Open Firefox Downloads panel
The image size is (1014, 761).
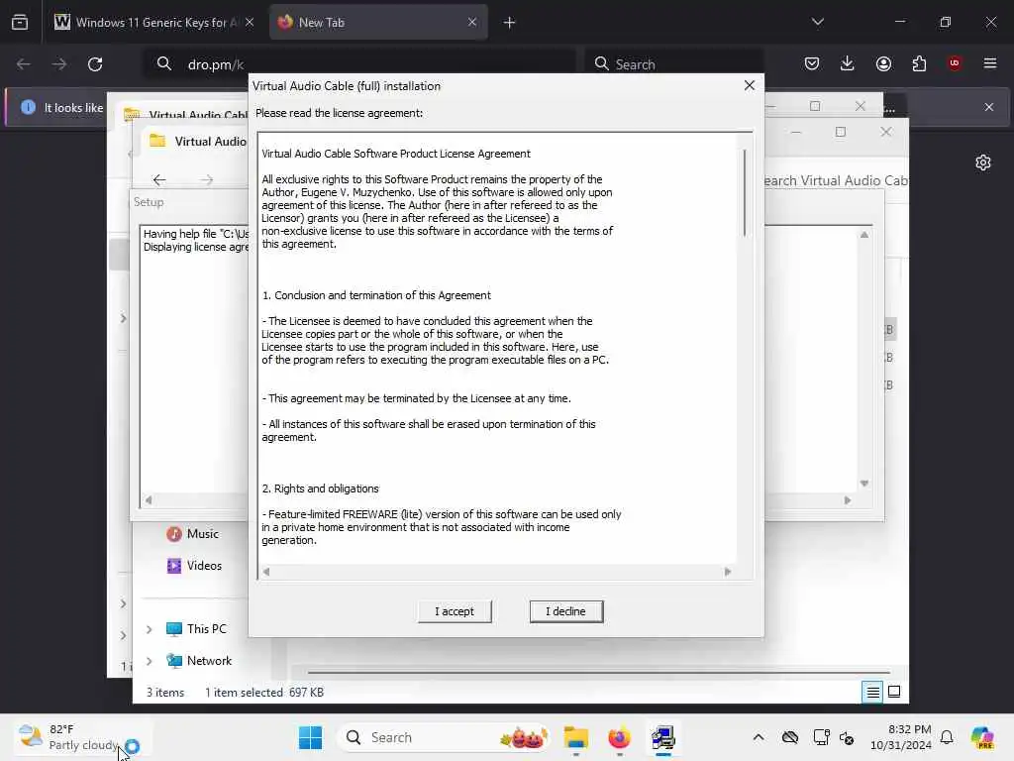tap(848, 63)
